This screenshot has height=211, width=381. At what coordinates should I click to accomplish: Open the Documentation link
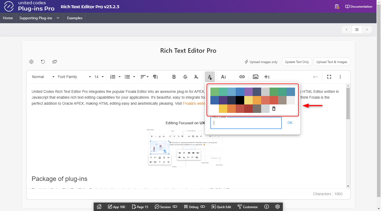pos(359,7)
